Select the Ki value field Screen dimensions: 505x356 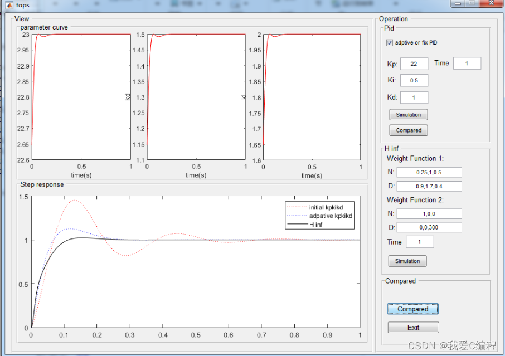point(414,81)
